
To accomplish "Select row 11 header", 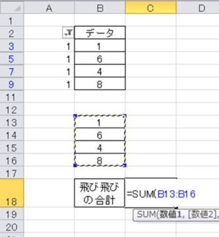I will click(x=12, y=97).
